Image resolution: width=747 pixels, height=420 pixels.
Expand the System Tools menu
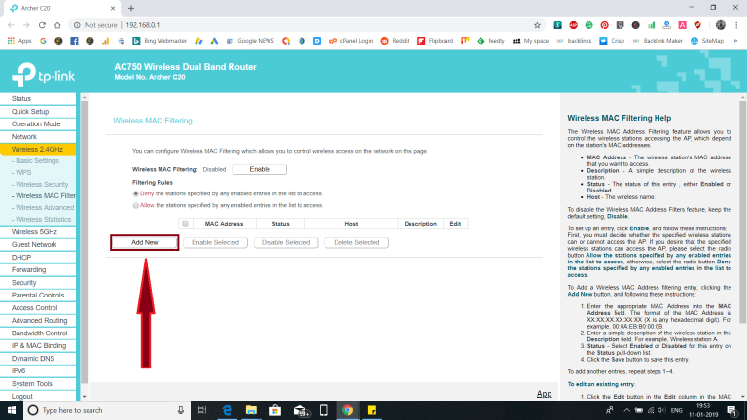[x=32, y=383]
